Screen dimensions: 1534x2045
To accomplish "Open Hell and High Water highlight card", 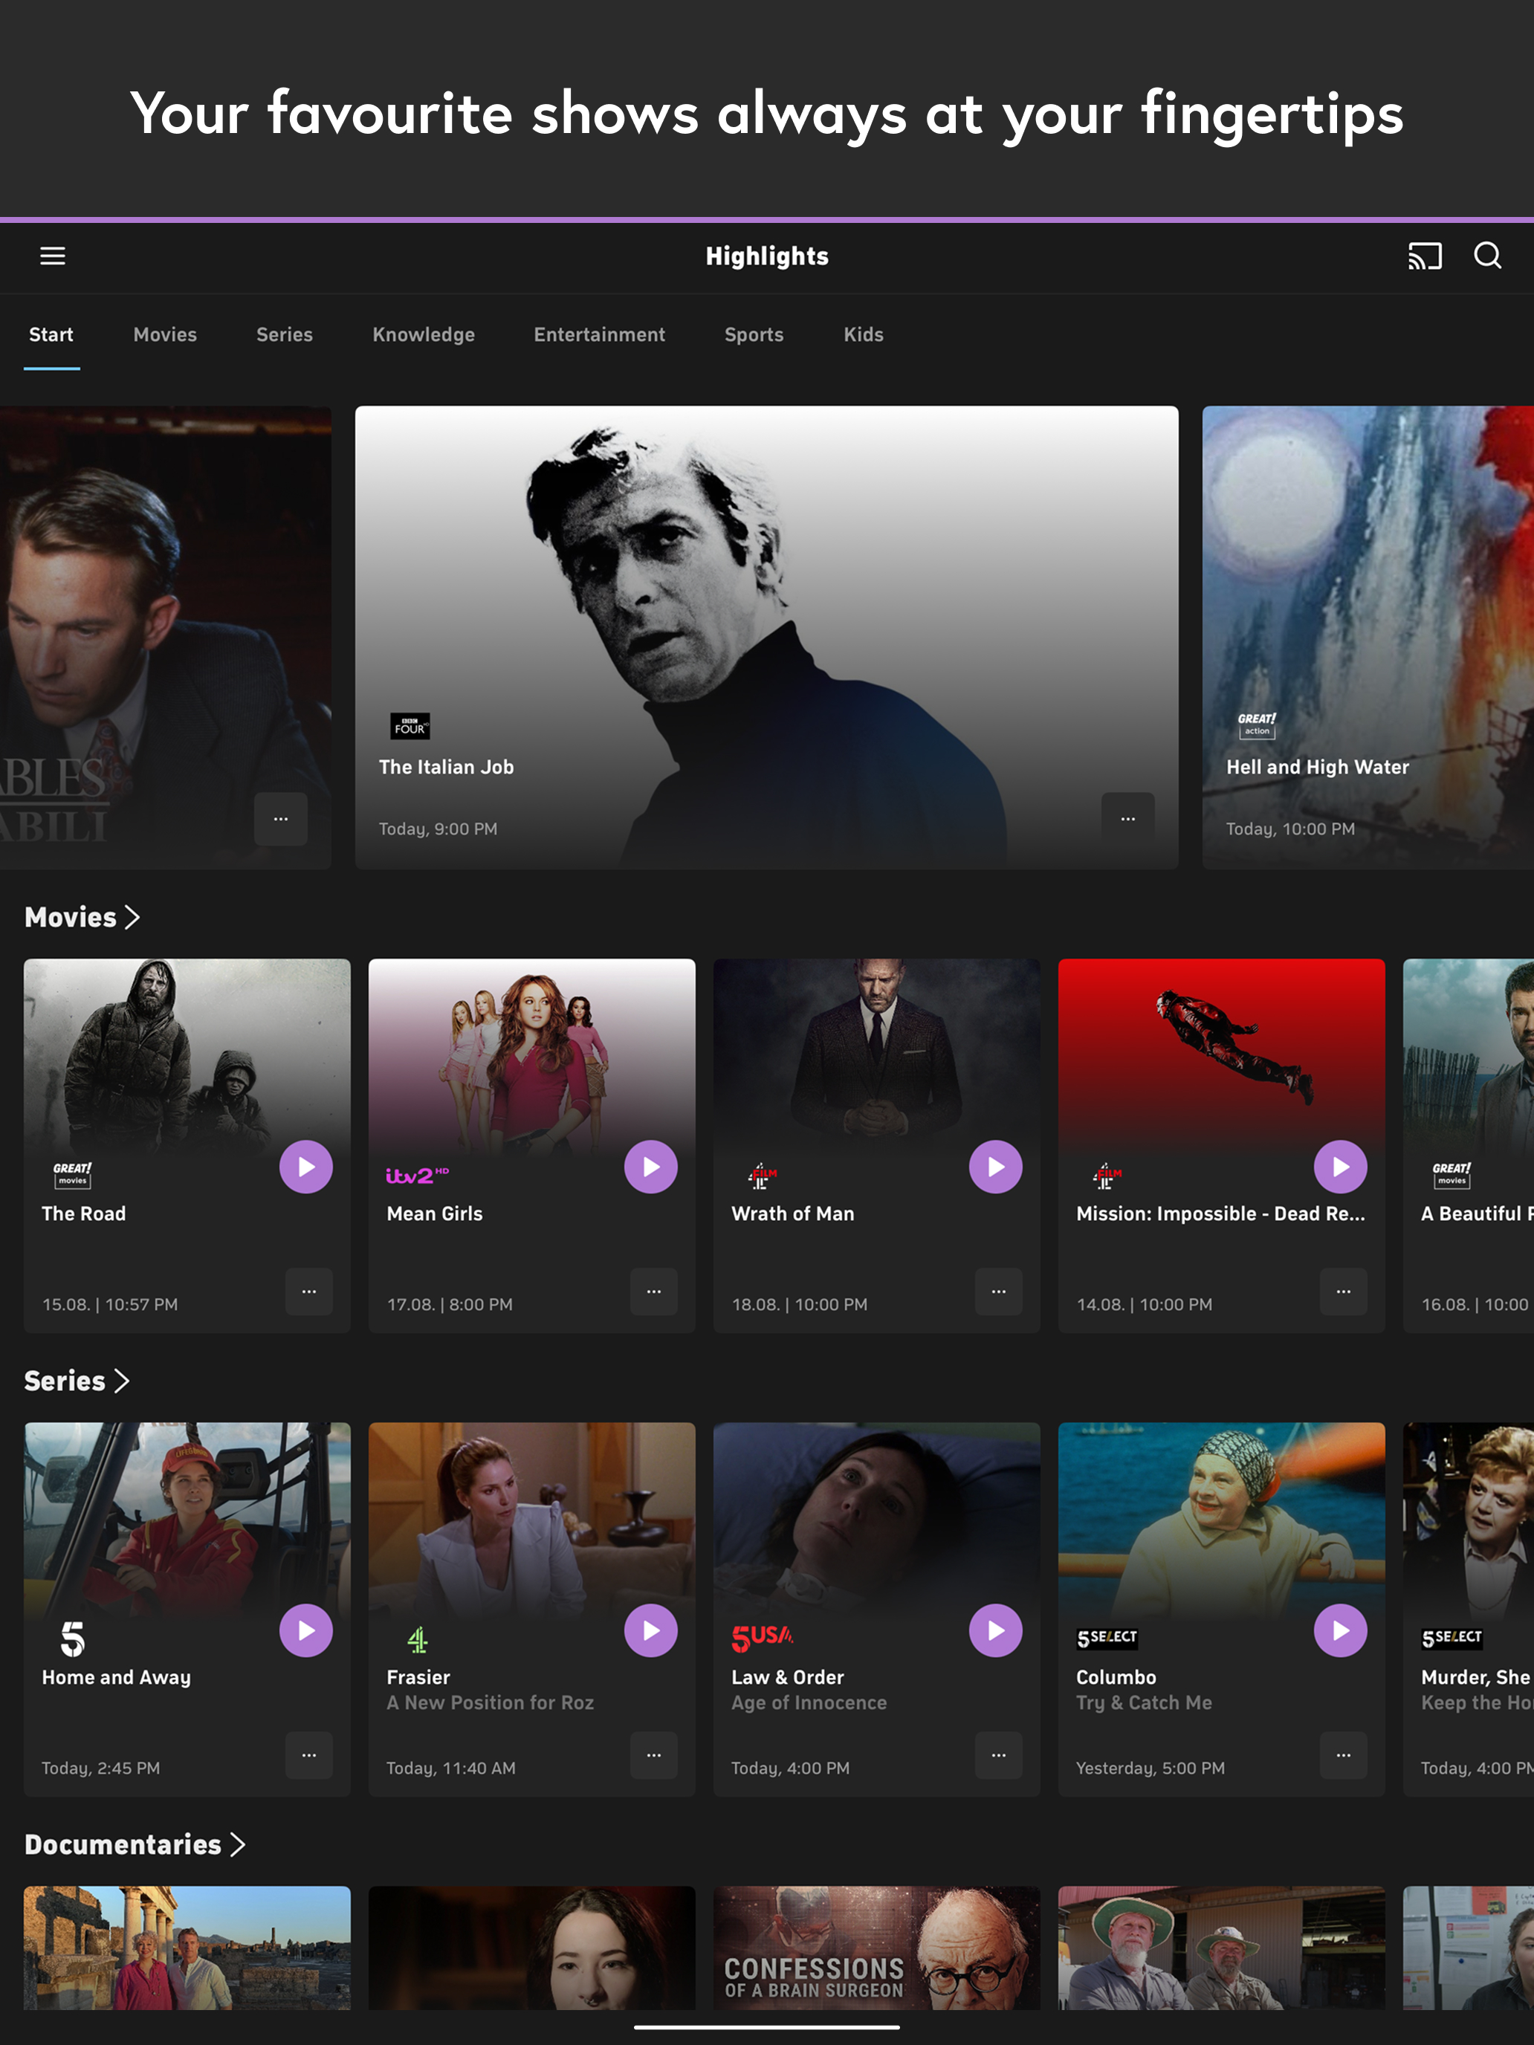I will coord(1368,637).
